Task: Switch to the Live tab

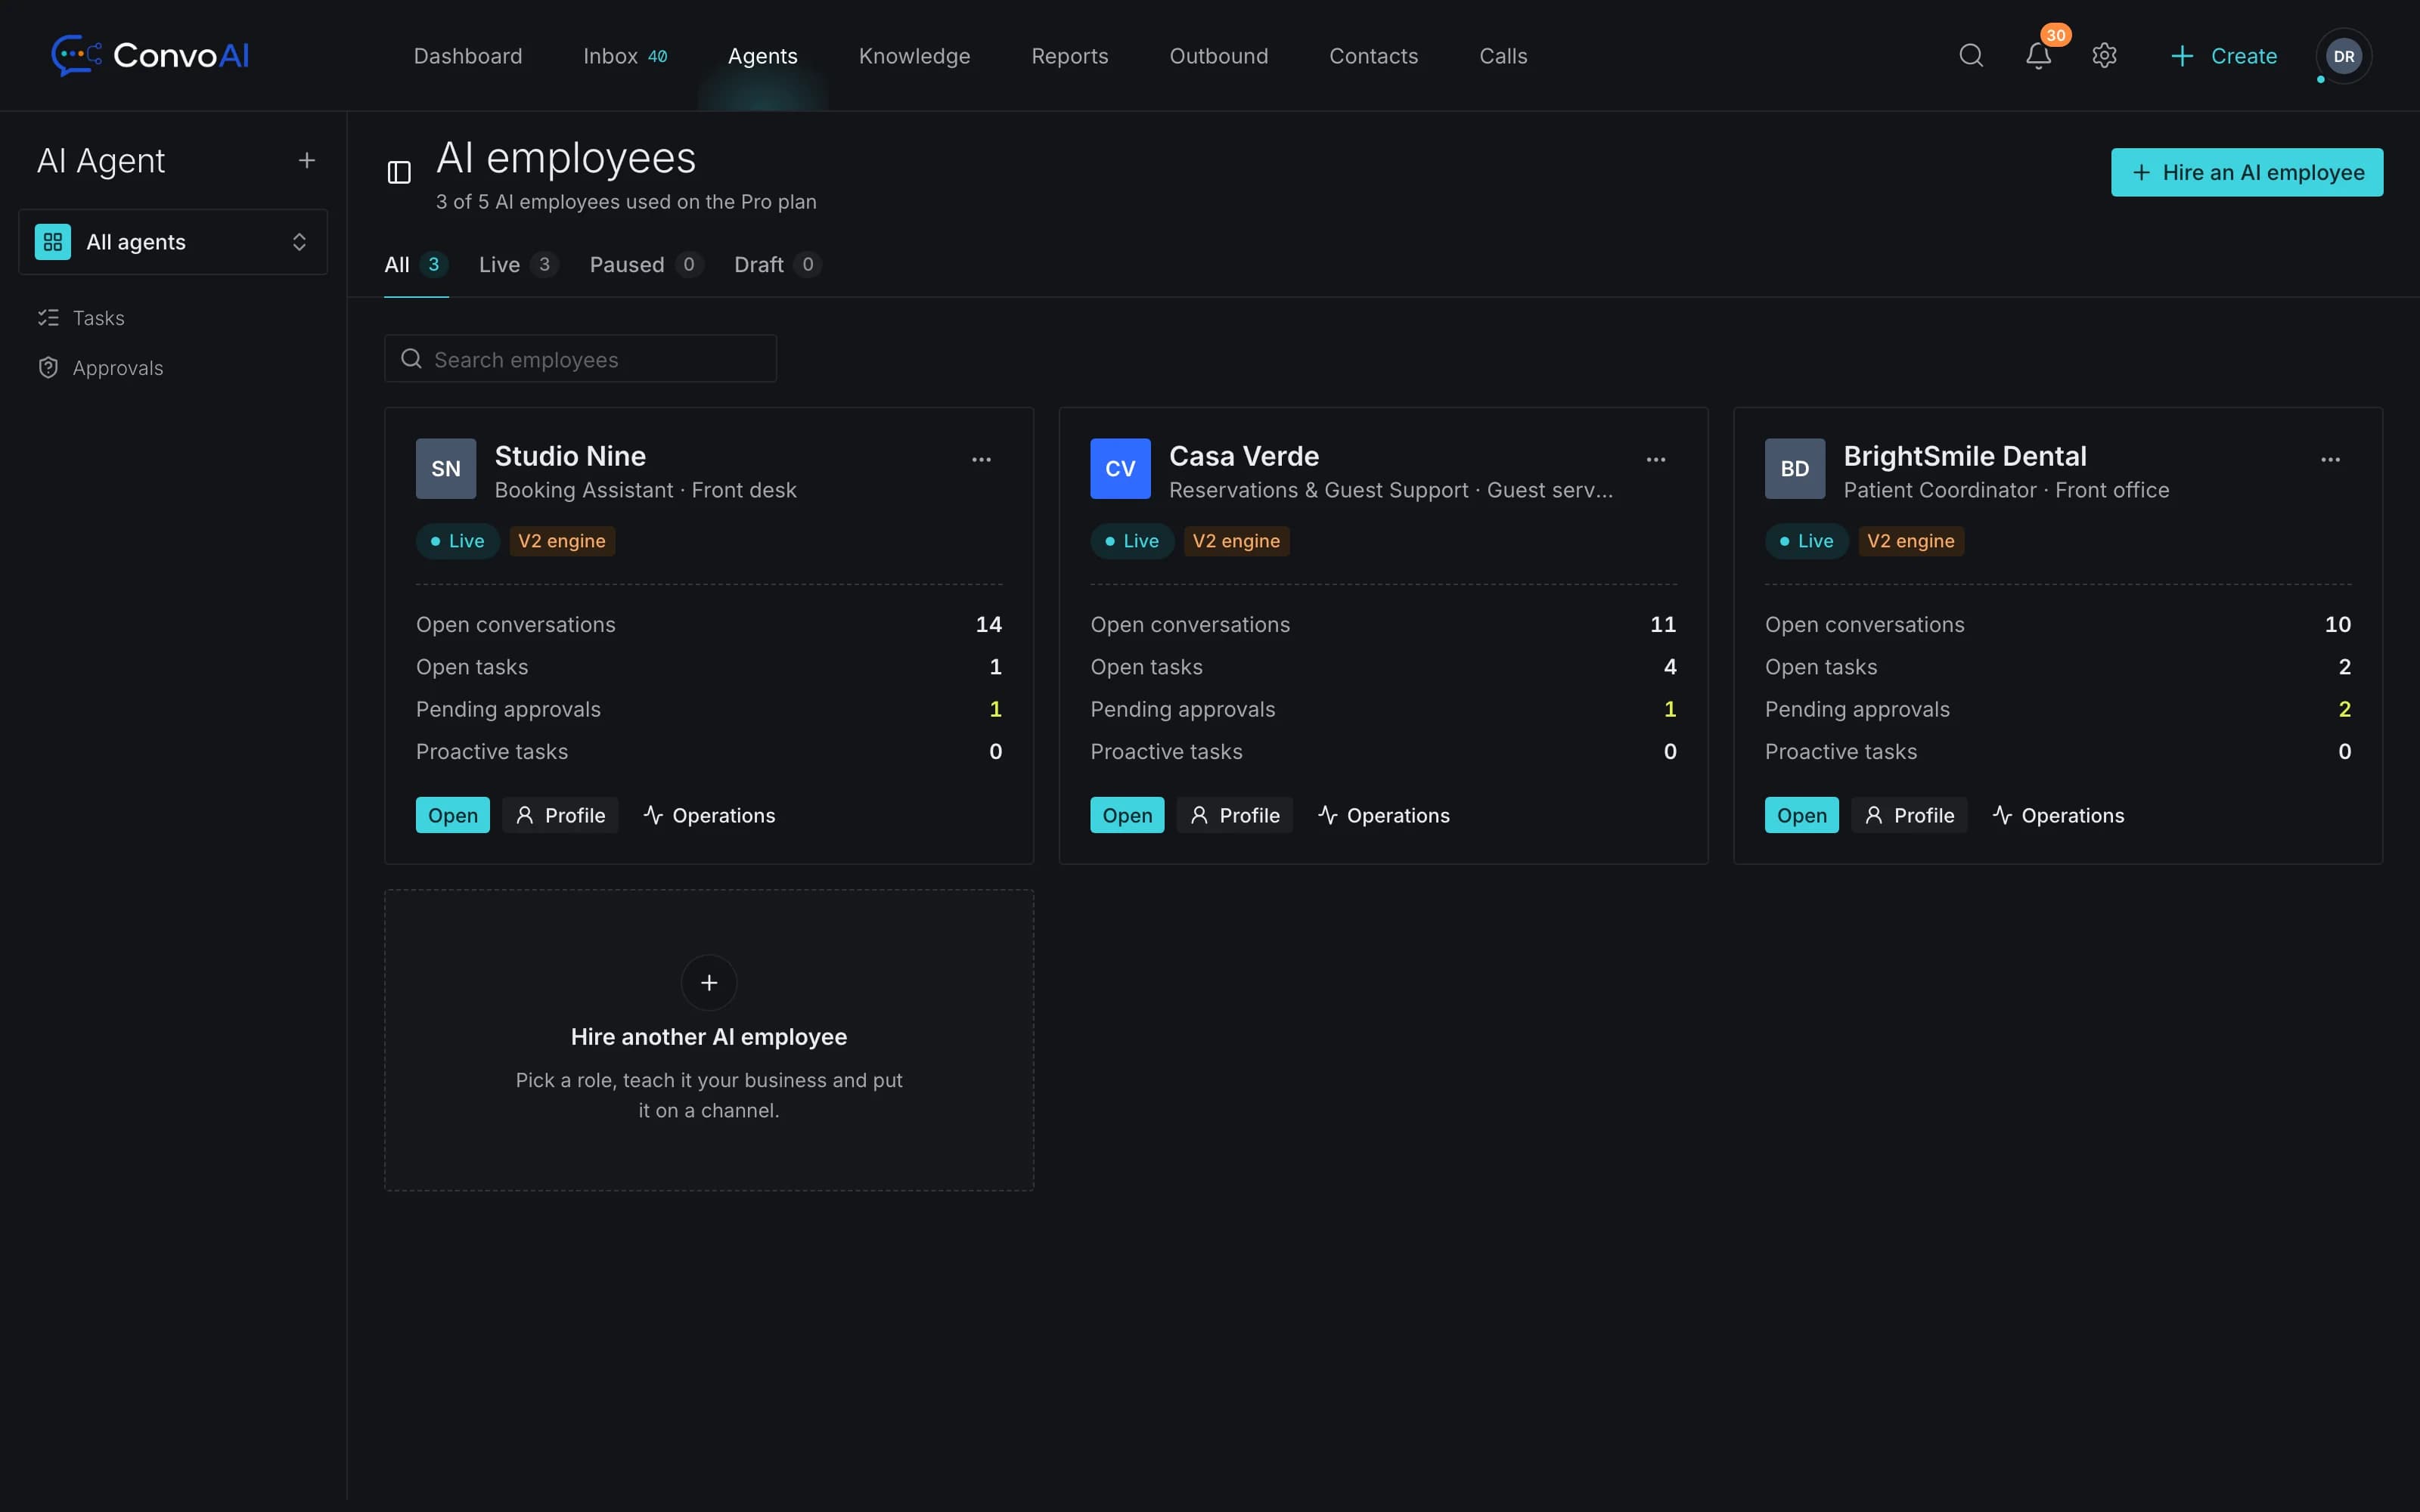Action: point(517,264)
